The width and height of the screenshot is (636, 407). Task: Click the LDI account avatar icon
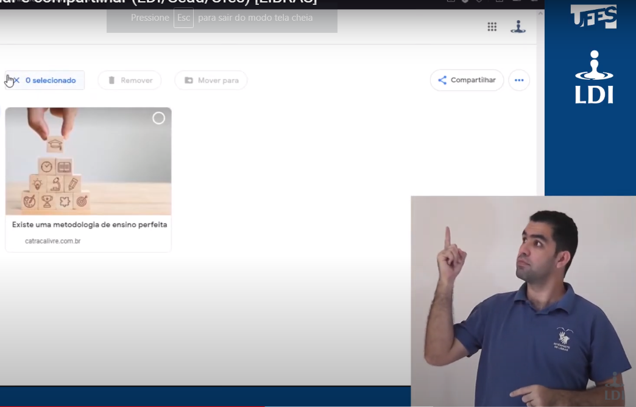tap(518, 27)
